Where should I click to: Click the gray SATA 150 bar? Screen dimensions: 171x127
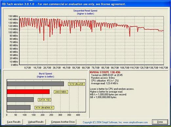pos(20,100)
